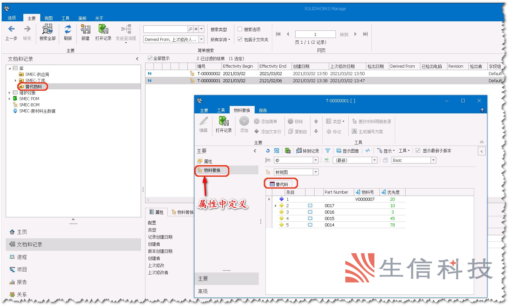This screenshot has height=306, width=509.
Task: Click 添加文本行 button
Action: point(268,132)
